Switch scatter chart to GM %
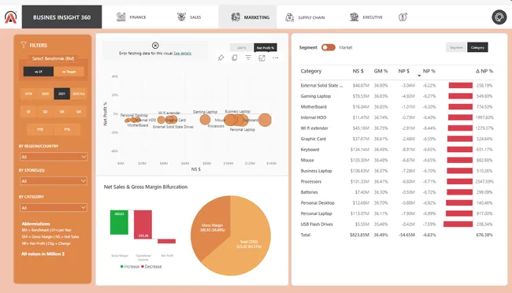 coord(242,48)
